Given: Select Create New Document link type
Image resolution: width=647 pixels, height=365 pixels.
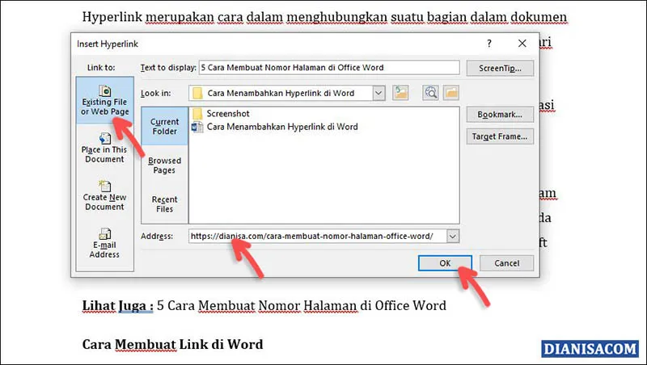Looking at the screenshot, I should tap(104, 195).
